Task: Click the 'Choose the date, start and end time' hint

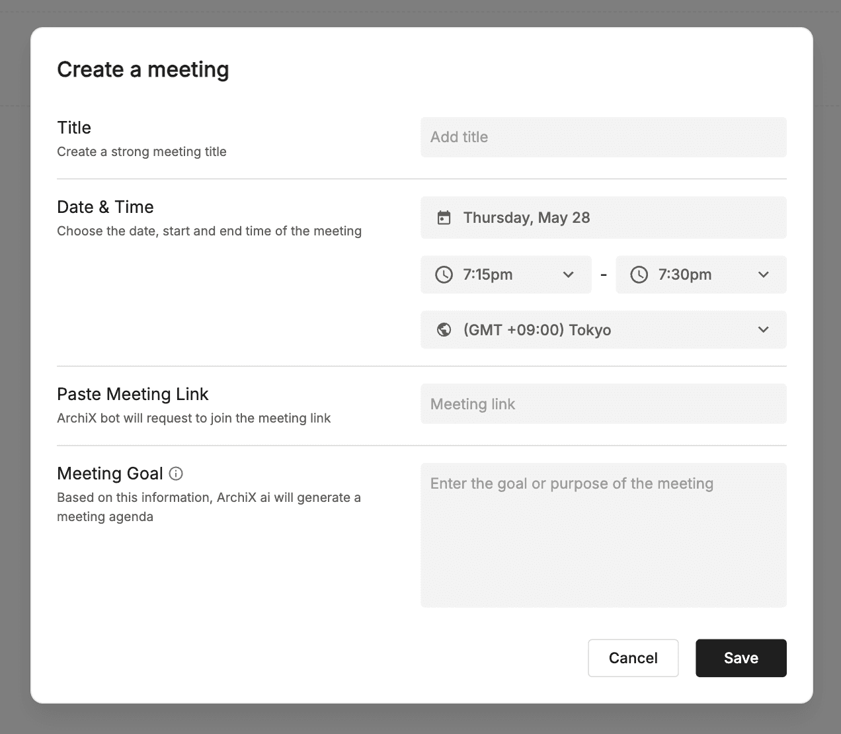Action: point(209,231)
